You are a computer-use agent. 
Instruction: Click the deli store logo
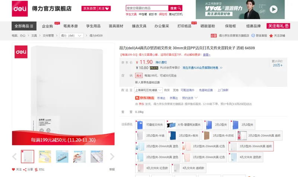20,9
